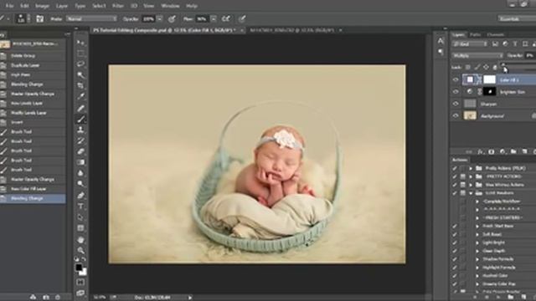Select the Gradient tool

coord(80,162)
